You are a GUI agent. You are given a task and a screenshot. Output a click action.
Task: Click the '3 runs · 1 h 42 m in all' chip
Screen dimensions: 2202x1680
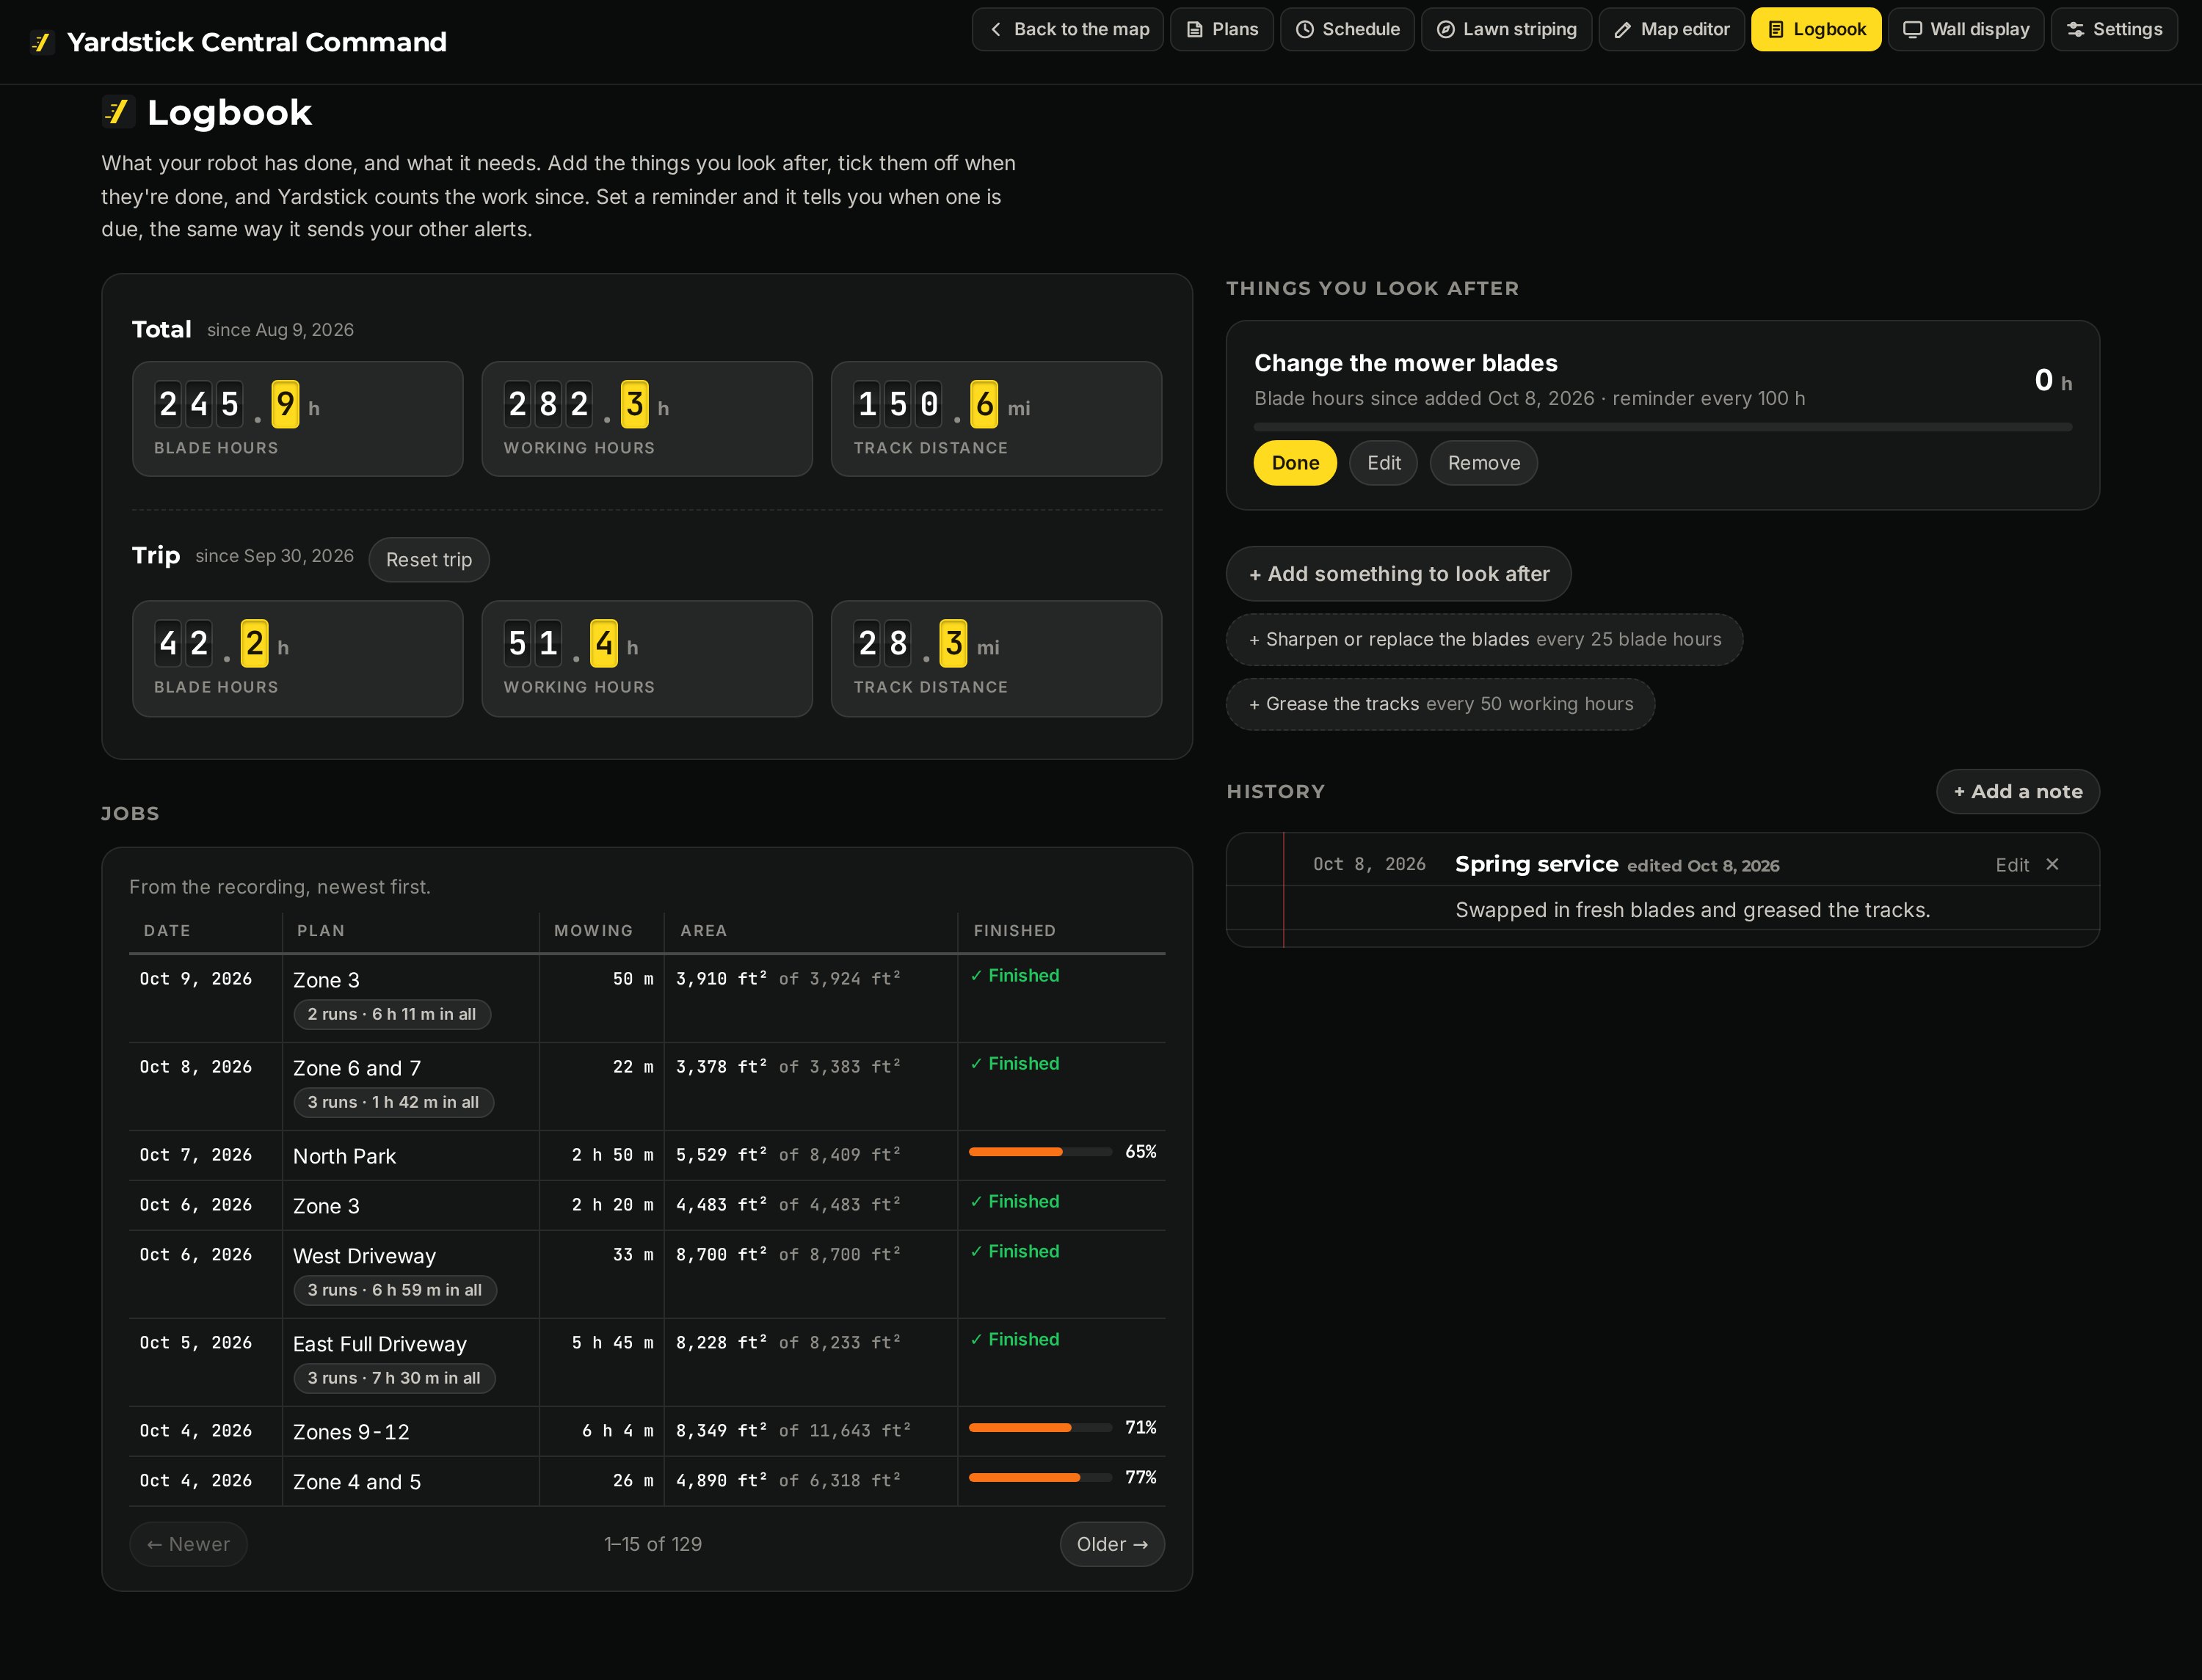pyautogui.click(x=393, y=1102)
